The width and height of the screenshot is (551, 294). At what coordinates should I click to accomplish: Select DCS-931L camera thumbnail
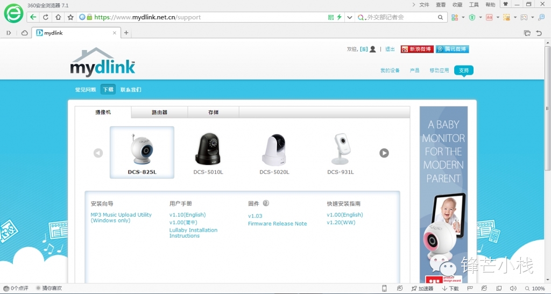coord(340,152)
